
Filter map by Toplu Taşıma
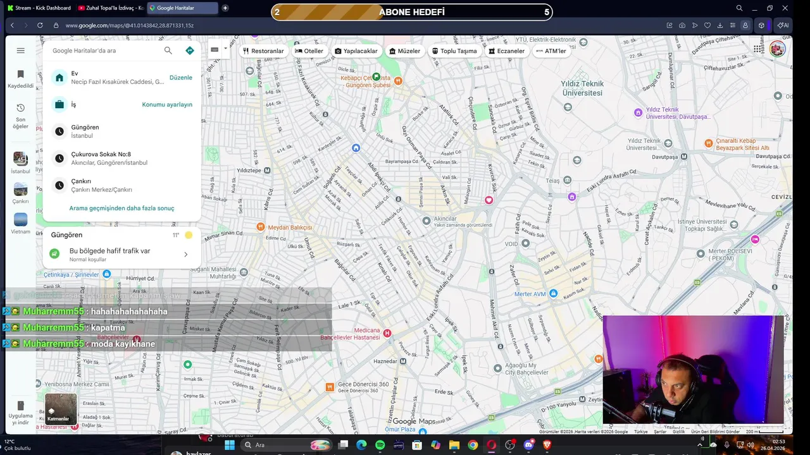pos(454,51)
